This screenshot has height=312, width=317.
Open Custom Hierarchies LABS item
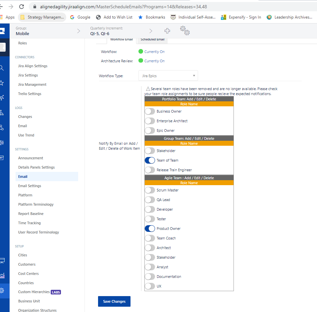[x=39, y=292]
